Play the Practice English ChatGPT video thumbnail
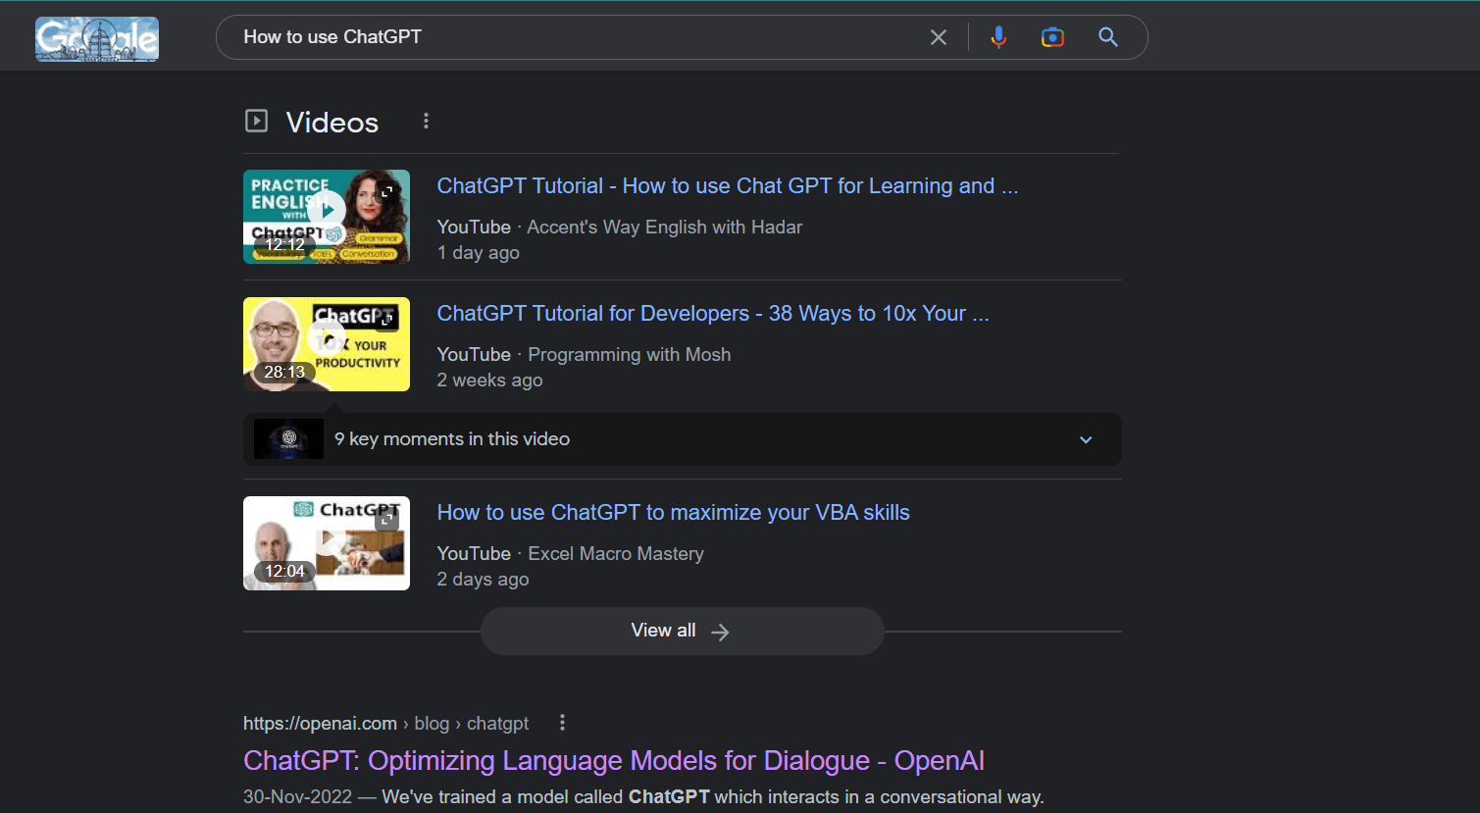Viewport: 1480px width, 813px height. (x=327, y=217)
